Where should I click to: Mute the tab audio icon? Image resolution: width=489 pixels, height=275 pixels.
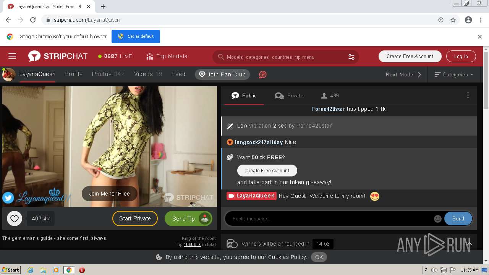80,6
